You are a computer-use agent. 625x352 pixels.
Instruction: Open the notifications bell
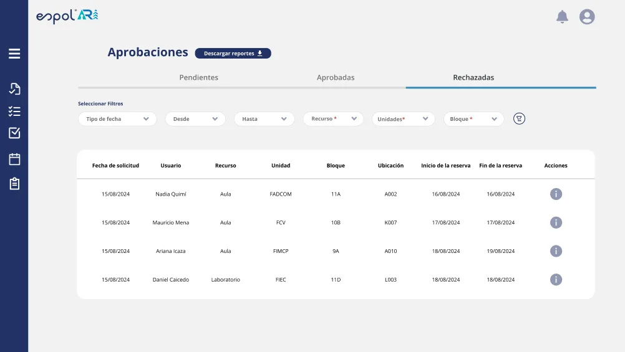pos(562,17)
